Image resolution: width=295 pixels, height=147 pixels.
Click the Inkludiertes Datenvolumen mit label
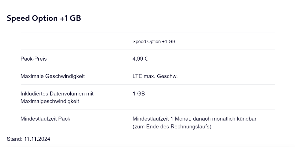[57, 93]
